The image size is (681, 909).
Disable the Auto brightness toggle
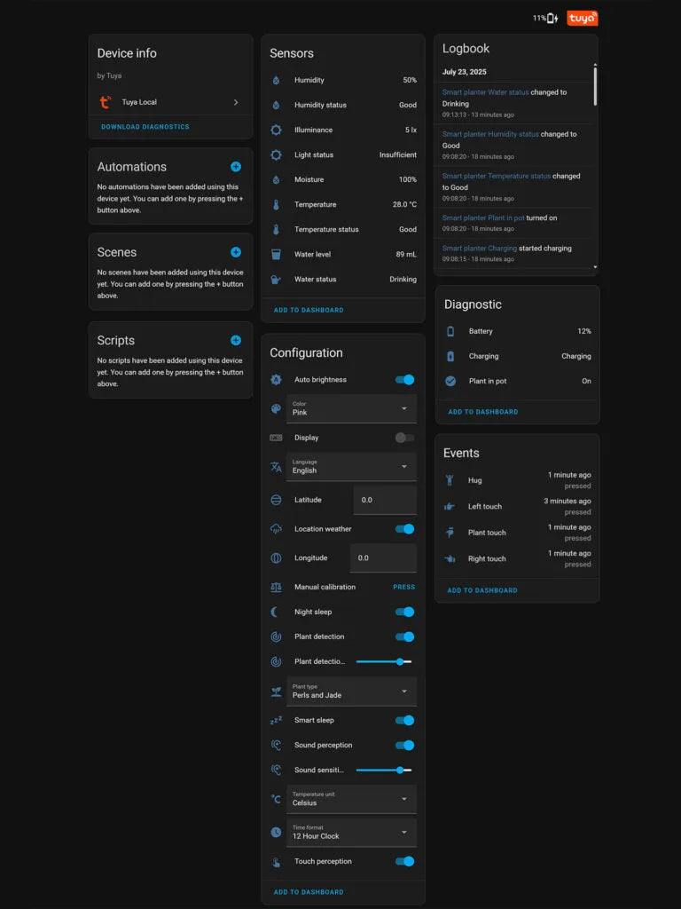[404, 380]
